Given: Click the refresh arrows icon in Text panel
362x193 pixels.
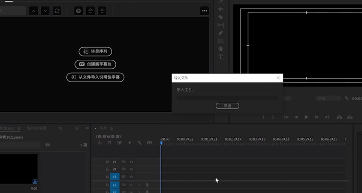Looking at the screenshot, I should coord(57,11).
